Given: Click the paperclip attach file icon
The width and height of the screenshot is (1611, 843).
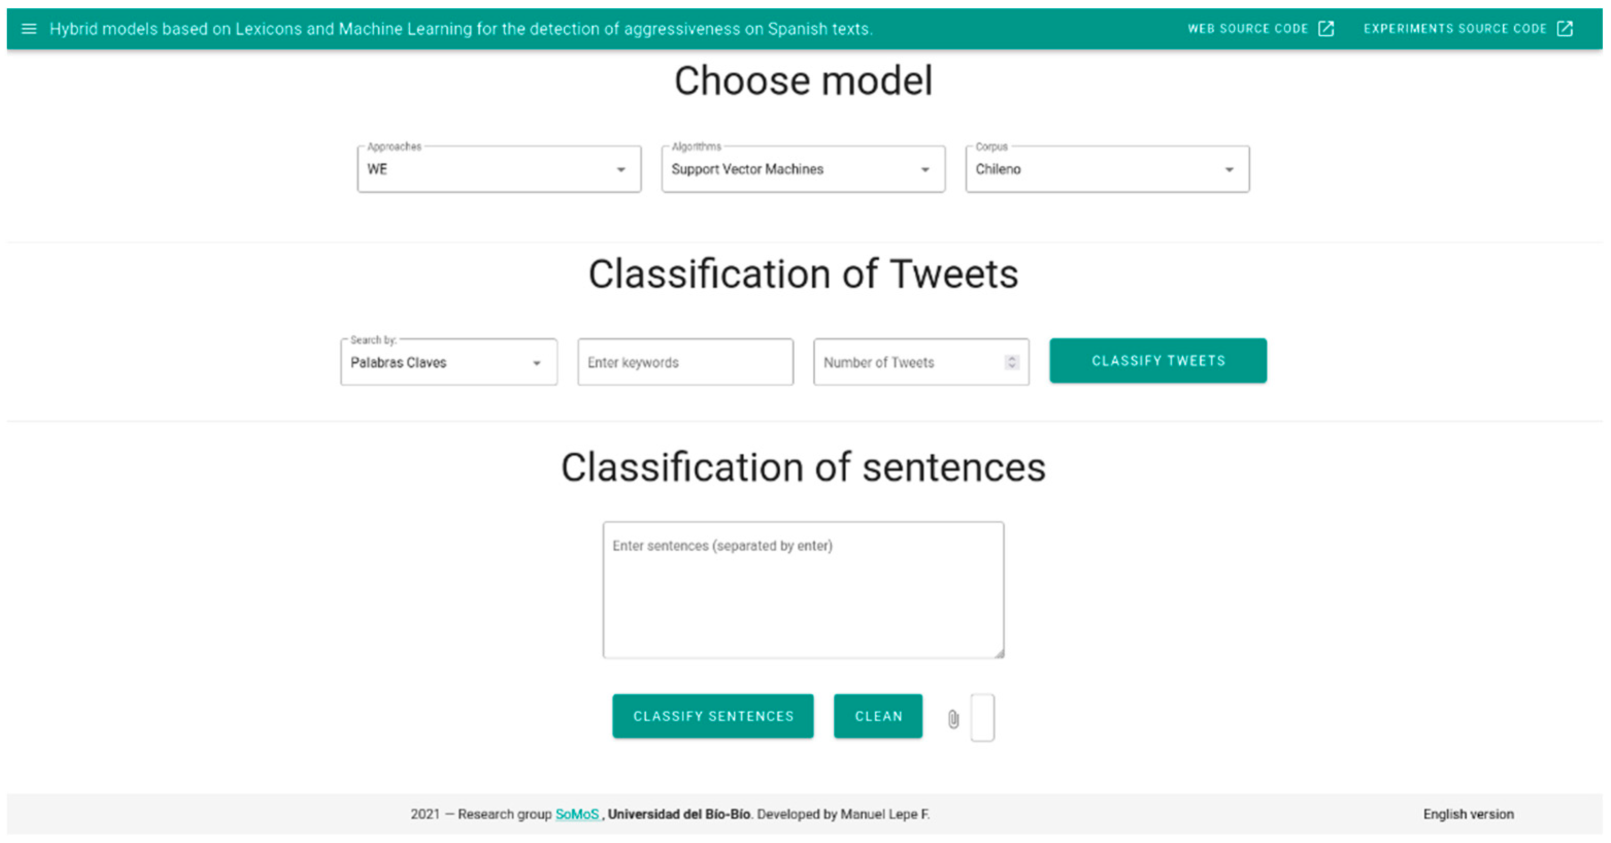Looking at the screenshot, I should [953, 719].
